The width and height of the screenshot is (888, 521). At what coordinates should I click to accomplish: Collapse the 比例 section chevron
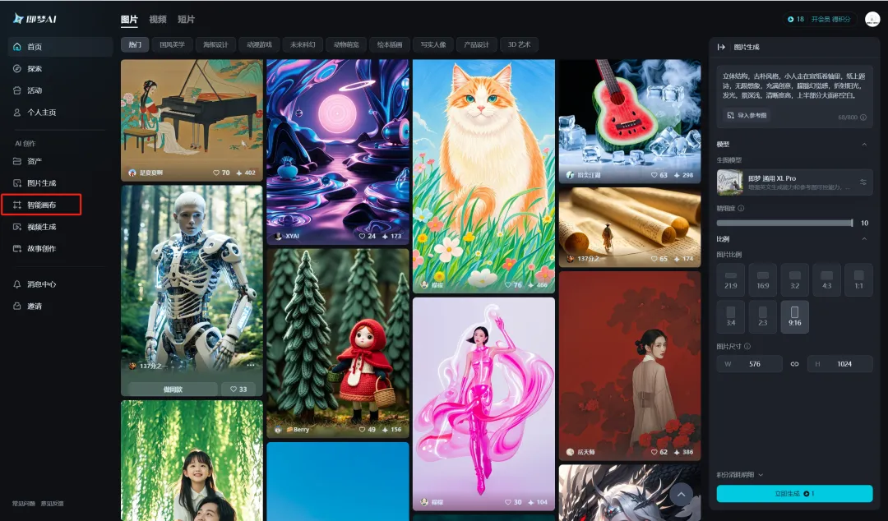pos(864,239)
